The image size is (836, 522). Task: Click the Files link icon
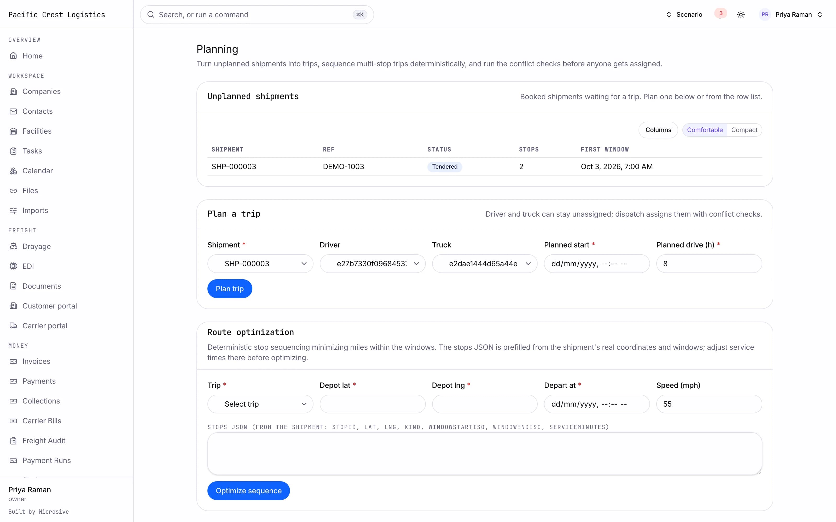13,191
